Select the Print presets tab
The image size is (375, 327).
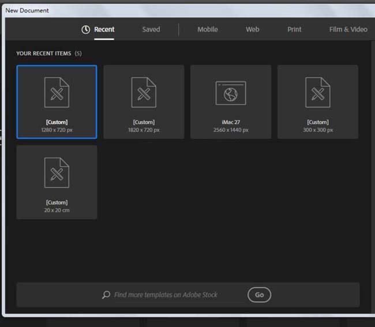[294, 29]
